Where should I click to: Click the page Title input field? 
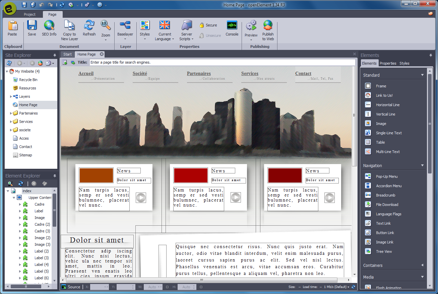pyautogui.click(x=222, y=62)
